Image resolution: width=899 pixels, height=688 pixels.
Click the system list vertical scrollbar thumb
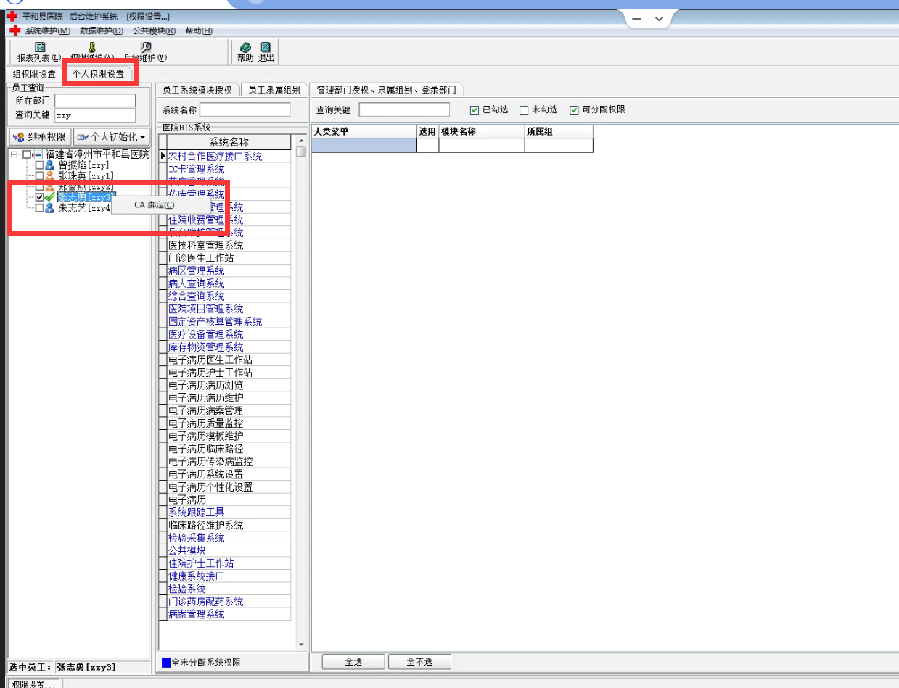tap(301, 151)
